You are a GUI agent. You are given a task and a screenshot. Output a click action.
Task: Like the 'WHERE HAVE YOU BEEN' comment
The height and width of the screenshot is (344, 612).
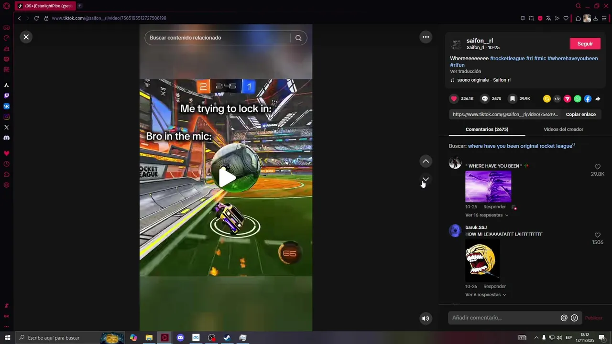597,167
